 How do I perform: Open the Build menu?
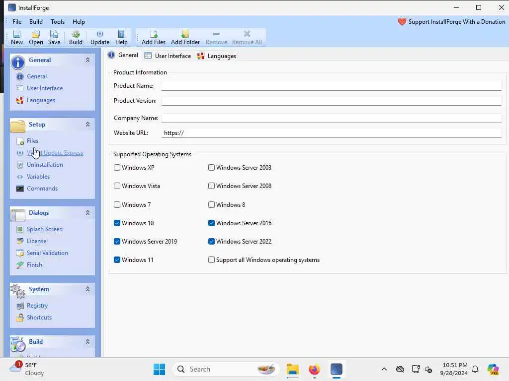click(36, 22)
